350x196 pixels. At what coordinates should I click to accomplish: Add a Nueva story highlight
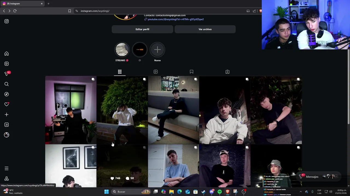coord(157,50)
